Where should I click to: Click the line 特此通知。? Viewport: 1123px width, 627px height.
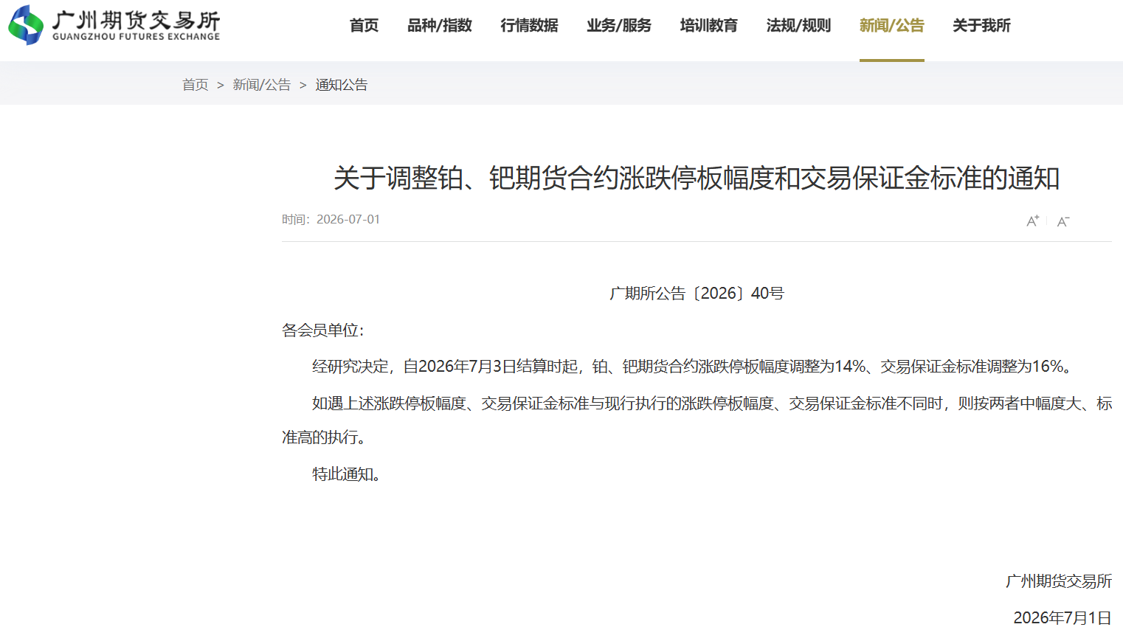pyautogui.click(x=346, y=474)
